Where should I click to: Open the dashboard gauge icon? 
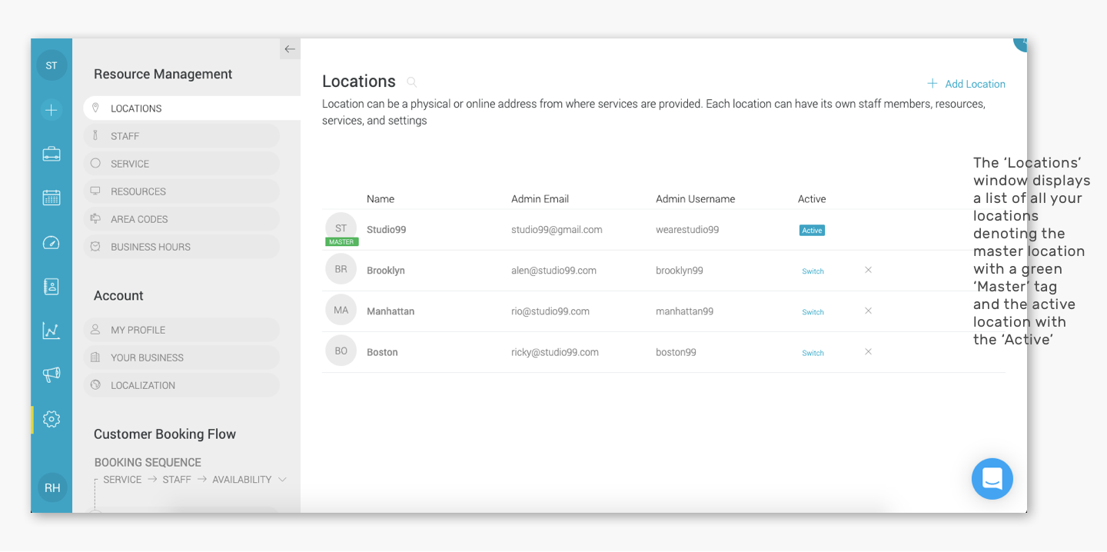pyautogui.click(x=52, y=243)
